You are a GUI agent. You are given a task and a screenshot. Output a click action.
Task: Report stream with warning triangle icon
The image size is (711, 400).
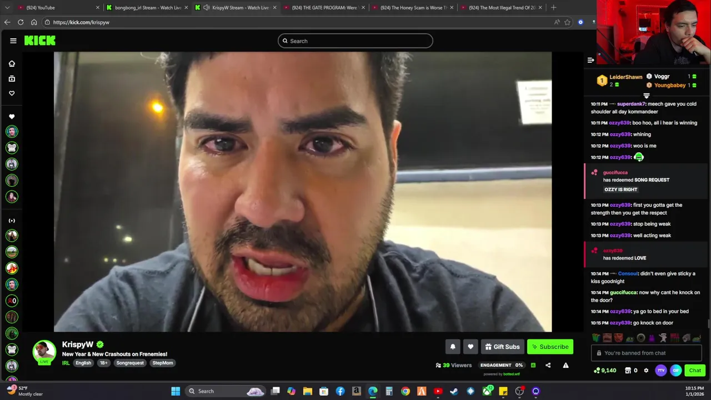pyautogui.click(x=565, y=366)
